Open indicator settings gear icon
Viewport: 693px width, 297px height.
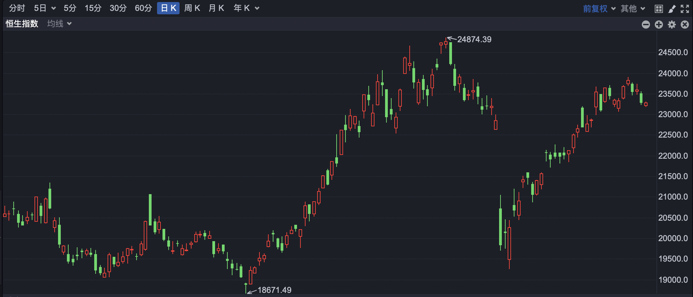point(672,24)
